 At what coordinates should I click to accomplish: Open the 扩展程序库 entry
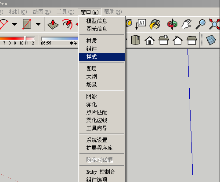point(102,148)
